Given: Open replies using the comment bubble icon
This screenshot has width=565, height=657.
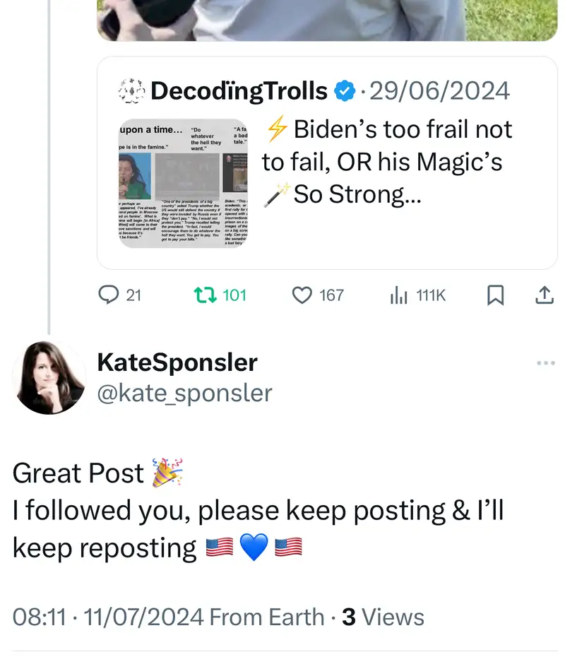Looking at the screenshot, I should click(x=107, y=295).
